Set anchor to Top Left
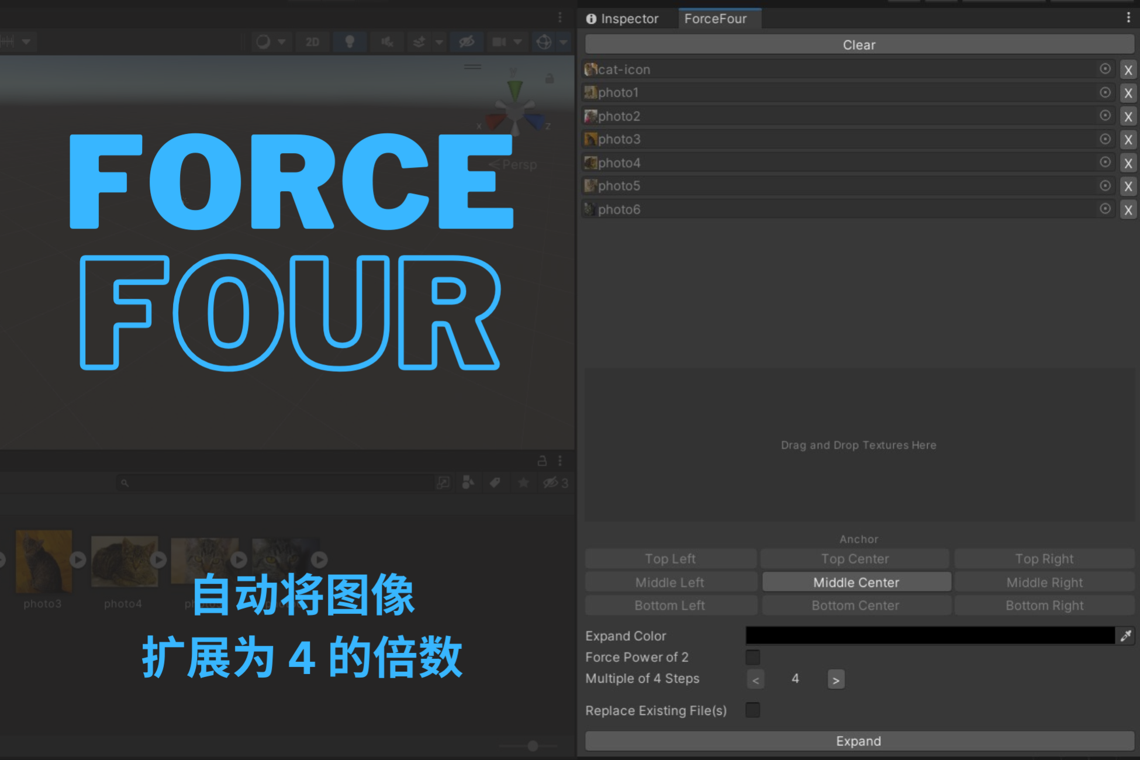This screenshot has width=1140, height=760. (x=671, y=559)
